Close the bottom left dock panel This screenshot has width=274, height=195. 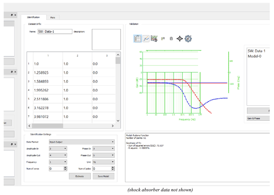(x=16, y=144)
